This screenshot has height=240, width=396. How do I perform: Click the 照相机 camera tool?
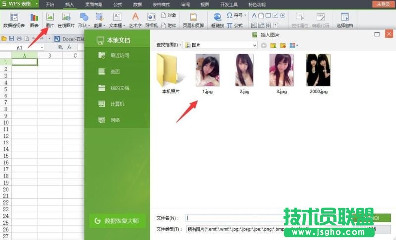click(151, 20)
